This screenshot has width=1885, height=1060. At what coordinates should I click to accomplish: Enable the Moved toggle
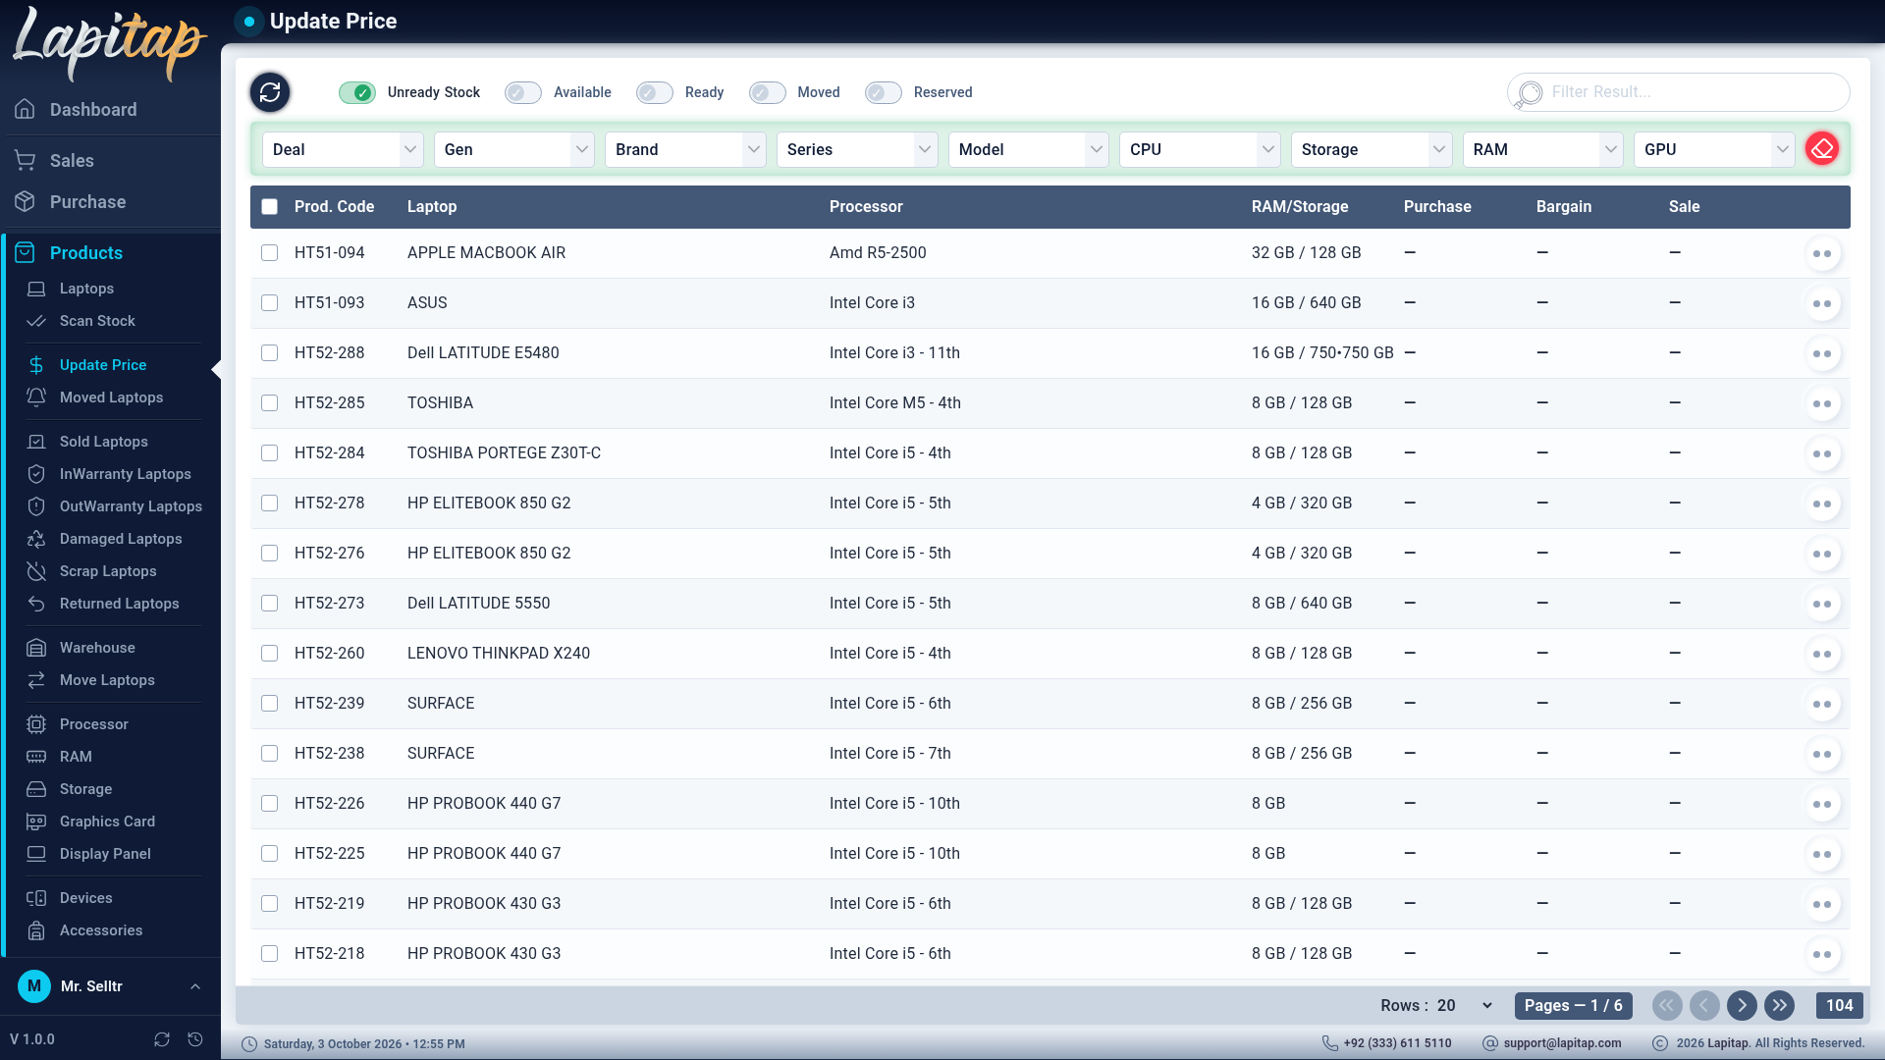tap(768, 92)
